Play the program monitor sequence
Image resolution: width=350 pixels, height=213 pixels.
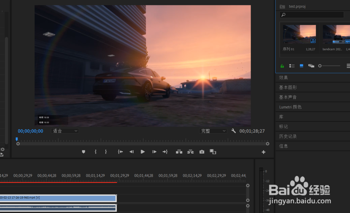[x=143, y=152]
